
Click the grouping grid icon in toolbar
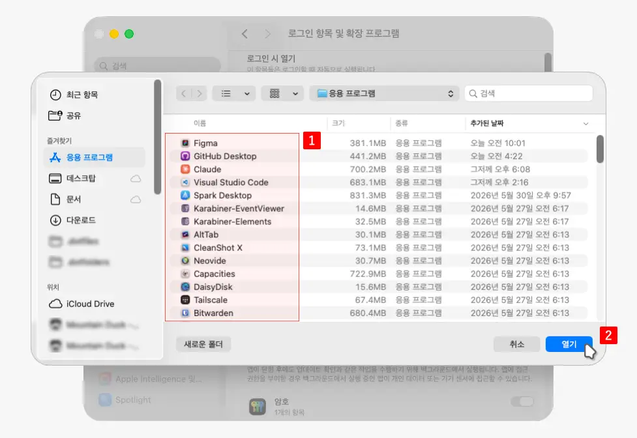(274, 94)
